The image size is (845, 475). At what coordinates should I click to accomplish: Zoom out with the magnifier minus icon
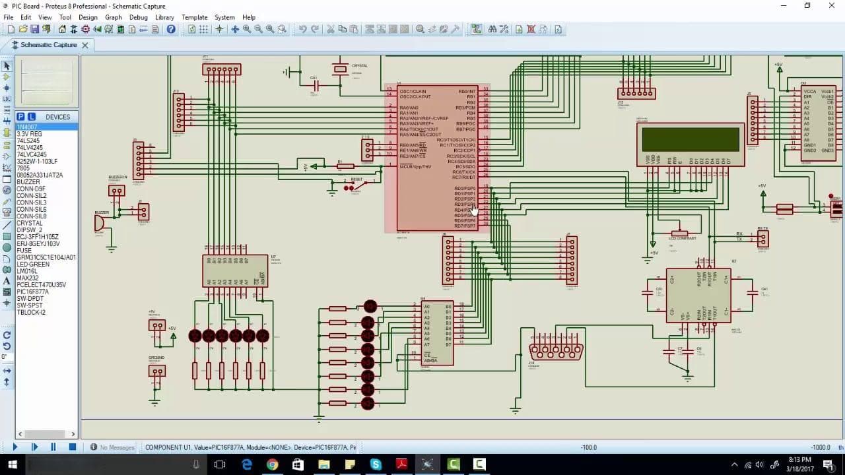pos(258,29)
